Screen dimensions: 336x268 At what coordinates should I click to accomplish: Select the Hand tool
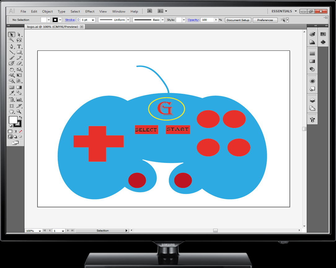(11, 111)
